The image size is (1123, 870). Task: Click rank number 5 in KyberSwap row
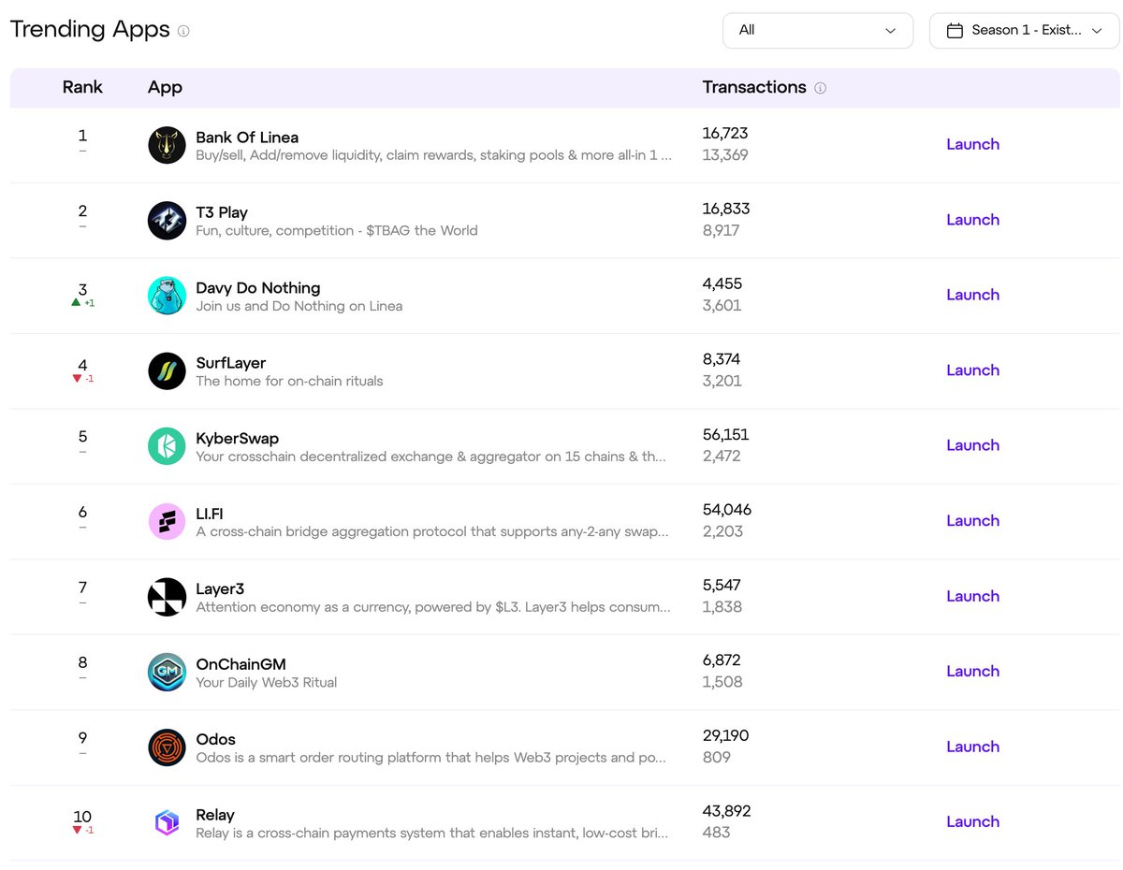click(x=82, y=436)
